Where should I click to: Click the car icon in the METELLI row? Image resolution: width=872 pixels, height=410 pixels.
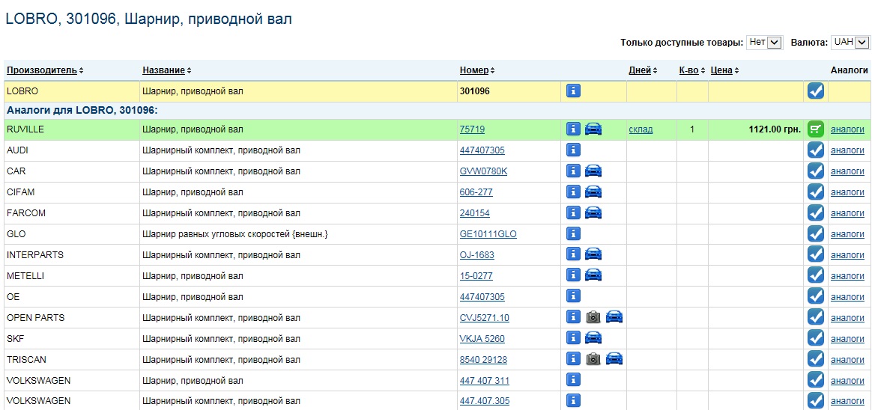593,275
